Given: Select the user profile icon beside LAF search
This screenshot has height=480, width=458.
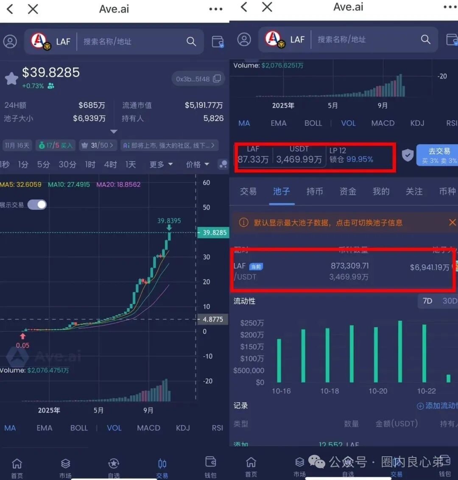Looking at the screenshot, I should [10, 42].
